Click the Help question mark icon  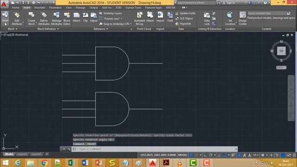coord(265,3)
